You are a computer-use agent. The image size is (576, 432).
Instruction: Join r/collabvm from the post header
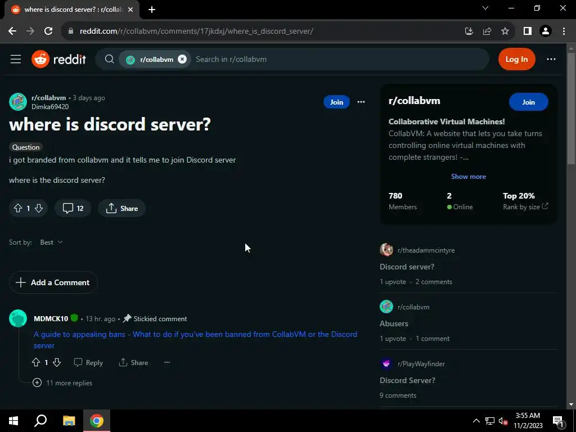pyautogui.click(x=336, y=102)
